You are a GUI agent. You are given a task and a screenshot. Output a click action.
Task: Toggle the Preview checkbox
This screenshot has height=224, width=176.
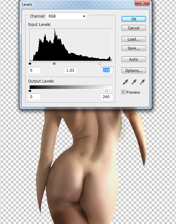[x=123, y=92]
